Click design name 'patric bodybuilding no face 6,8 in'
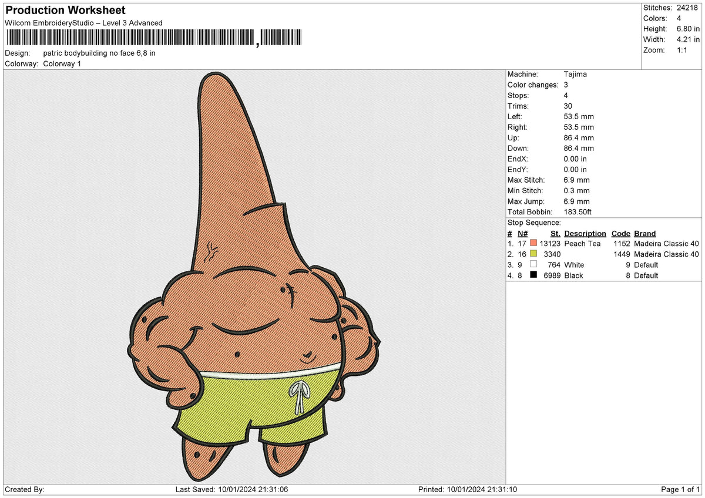 click(99, 53)
